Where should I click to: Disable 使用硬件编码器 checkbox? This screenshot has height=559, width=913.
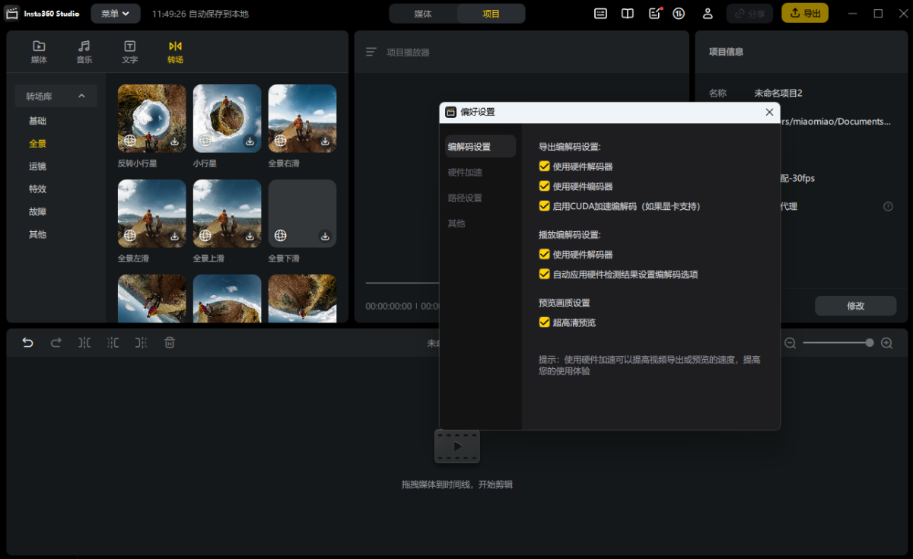544,186
